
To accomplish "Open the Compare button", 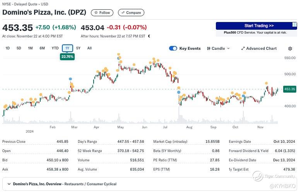I will 131,13.
